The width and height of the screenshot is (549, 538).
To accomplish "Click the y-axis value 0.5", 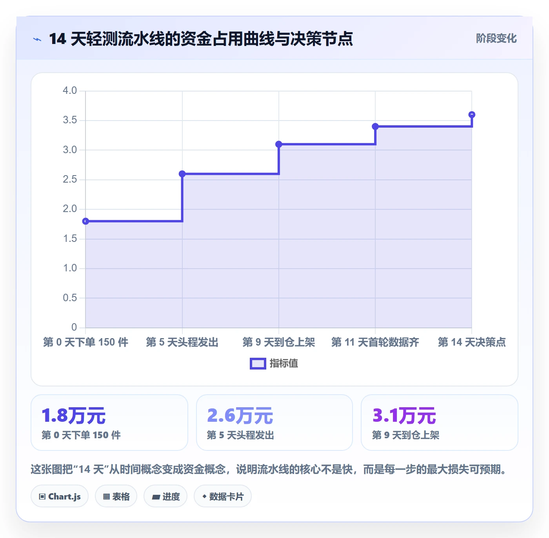I will [70, 298].
